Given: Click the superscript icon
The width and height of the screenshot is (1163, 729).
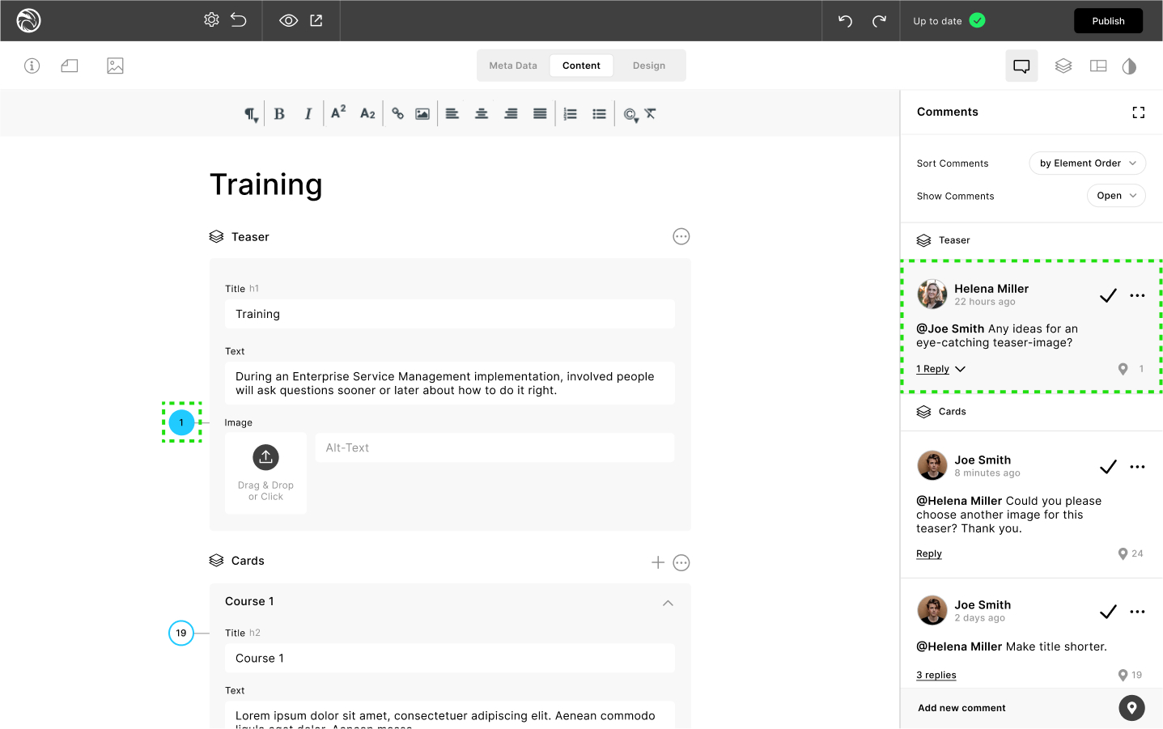Looking at the screenshot, I should 338,112.
